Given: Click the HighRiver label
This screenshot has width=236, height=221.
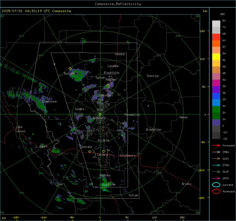Looking at the screenshot, I should 109,184.
